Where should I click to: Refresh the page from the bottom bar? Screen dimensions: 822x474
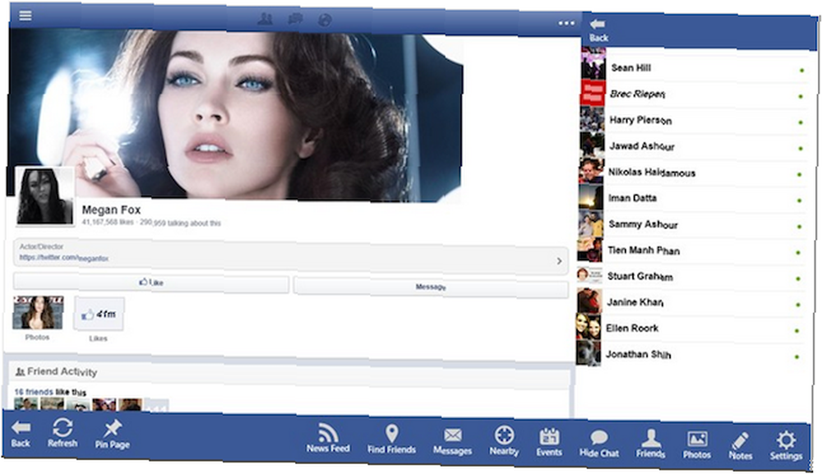tap(62, 434)
